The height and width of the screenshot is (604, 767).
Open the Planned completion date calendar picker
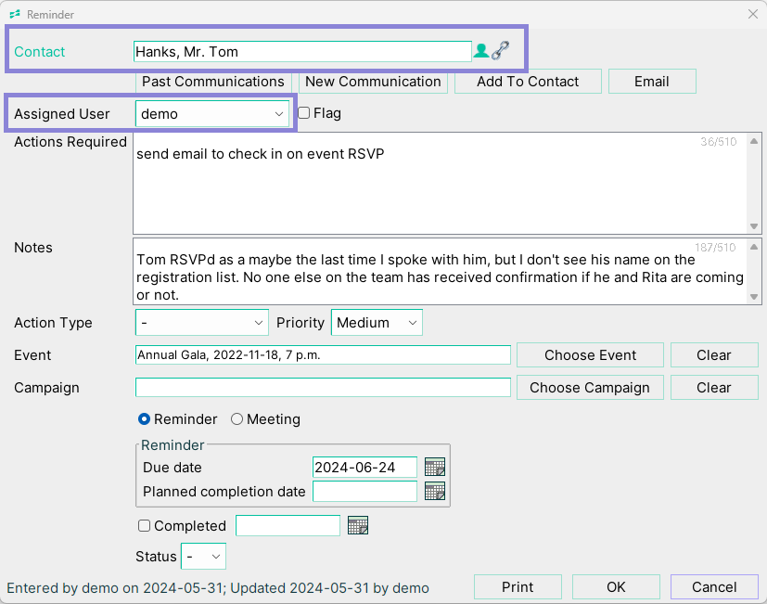click(435, 491)
